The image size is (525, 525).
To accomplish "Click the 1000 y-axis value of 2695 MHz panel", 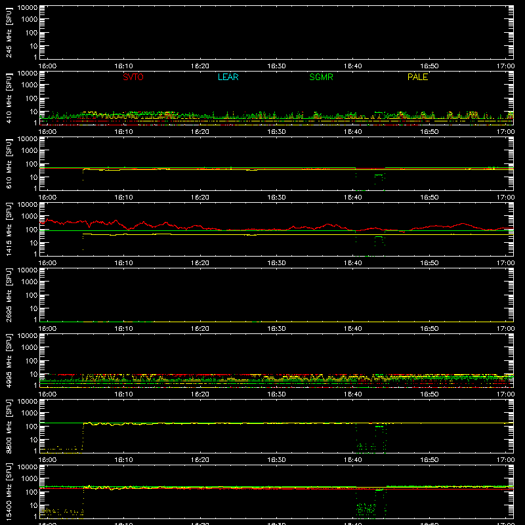I will (29, 282).
